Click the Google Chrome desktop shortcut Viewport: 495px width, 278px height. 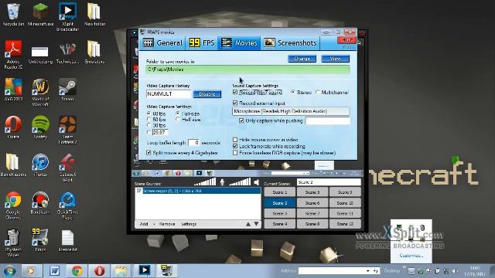pyautogui.click(x=13, y=205)
